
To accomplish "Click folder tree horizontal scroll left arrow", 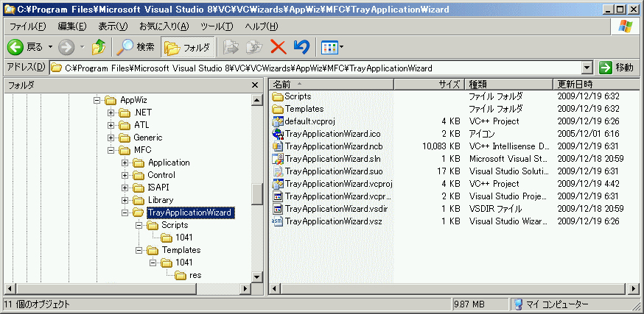I will point(10,288).
